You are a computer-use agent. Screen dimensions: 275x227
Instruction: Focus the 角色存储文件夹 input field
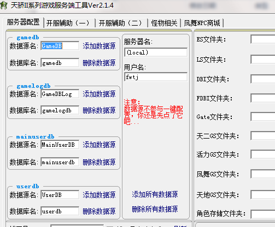[x=263, y=214]
